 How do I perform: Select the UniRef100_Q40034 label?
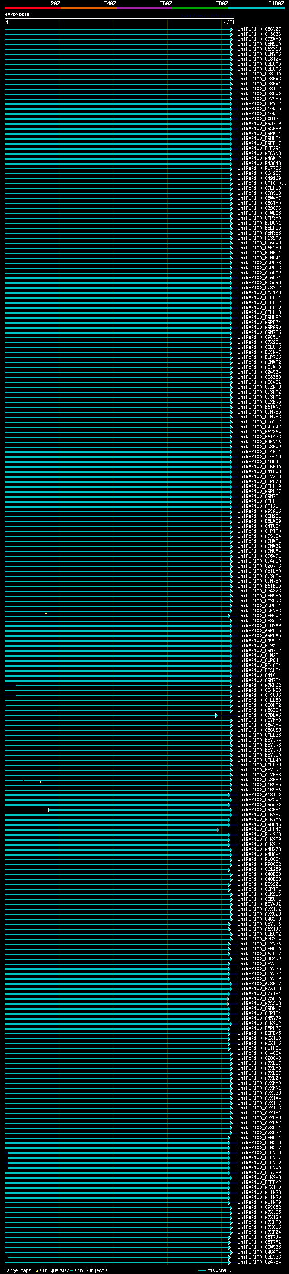pyautogui.click(x=259, y=640)
